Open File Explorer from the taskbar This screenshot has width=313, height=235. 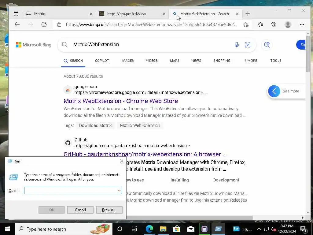tap(163, 229)
